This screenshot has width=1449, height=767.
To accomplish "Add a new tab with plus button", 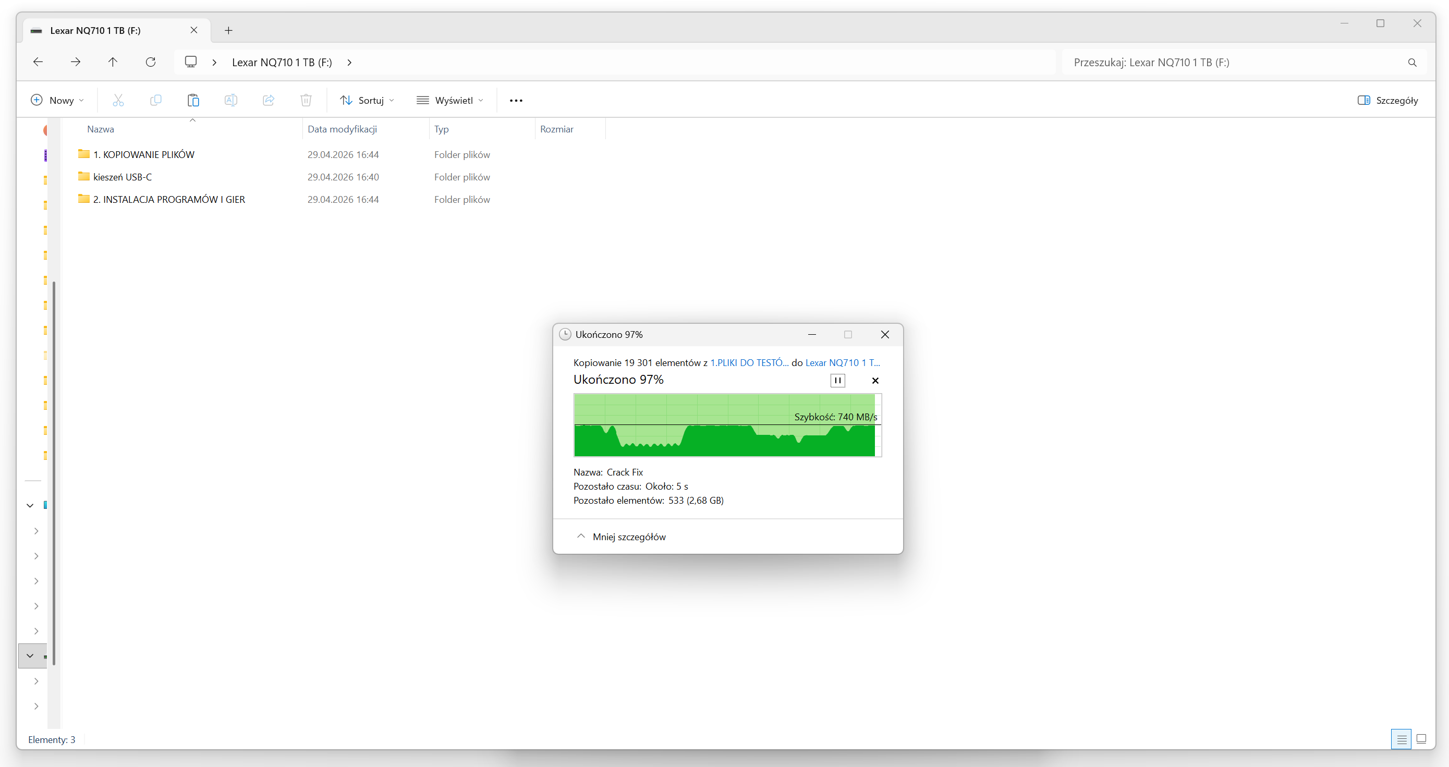I will [228, 30].
